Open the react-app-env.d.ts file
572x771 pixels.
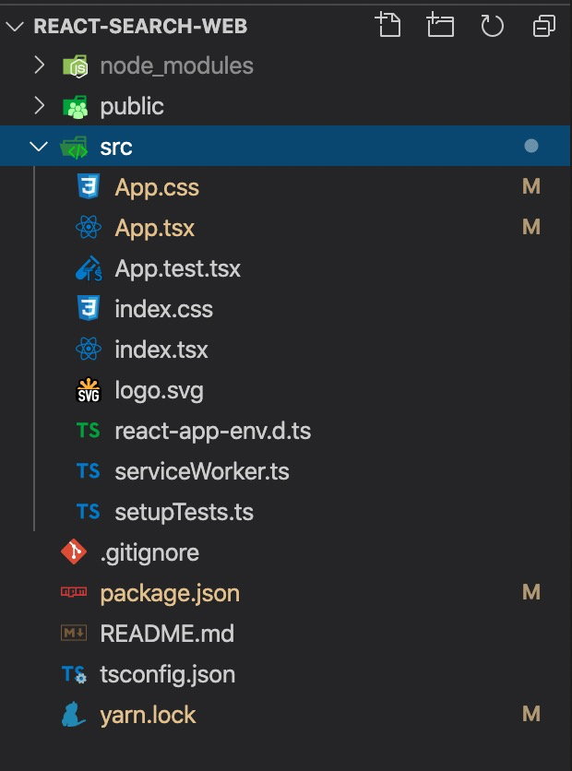click(x=212, y=432)
